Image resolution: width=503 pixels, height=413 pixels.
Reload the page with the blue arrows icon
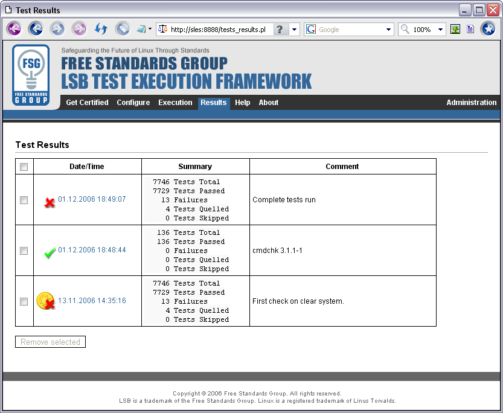point(101,29)
